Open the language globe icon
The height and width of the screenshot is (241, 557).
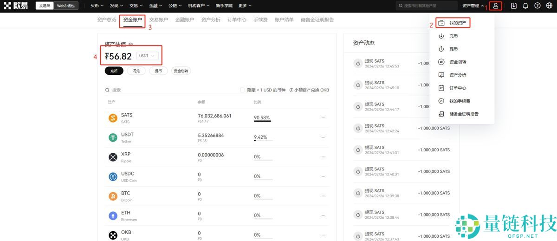pos(550,6)
